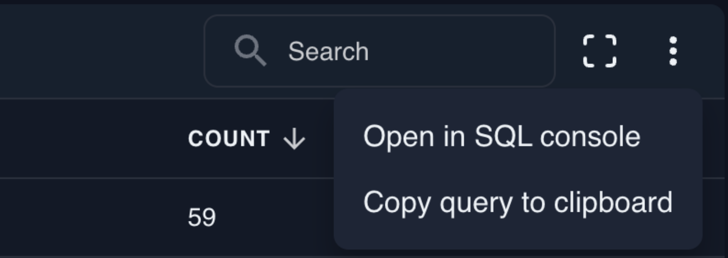The width and height of the screenshot is (728, 258).
Task: Open the three-dot more options menu
Action: [673, 51]
